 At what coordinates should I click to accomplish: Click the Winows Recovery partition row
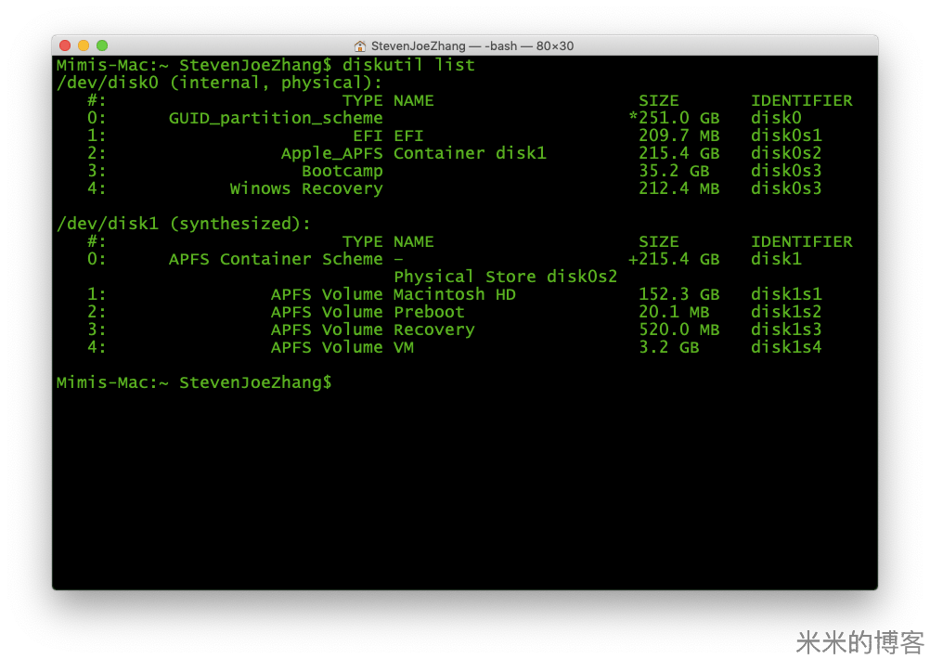306,188
